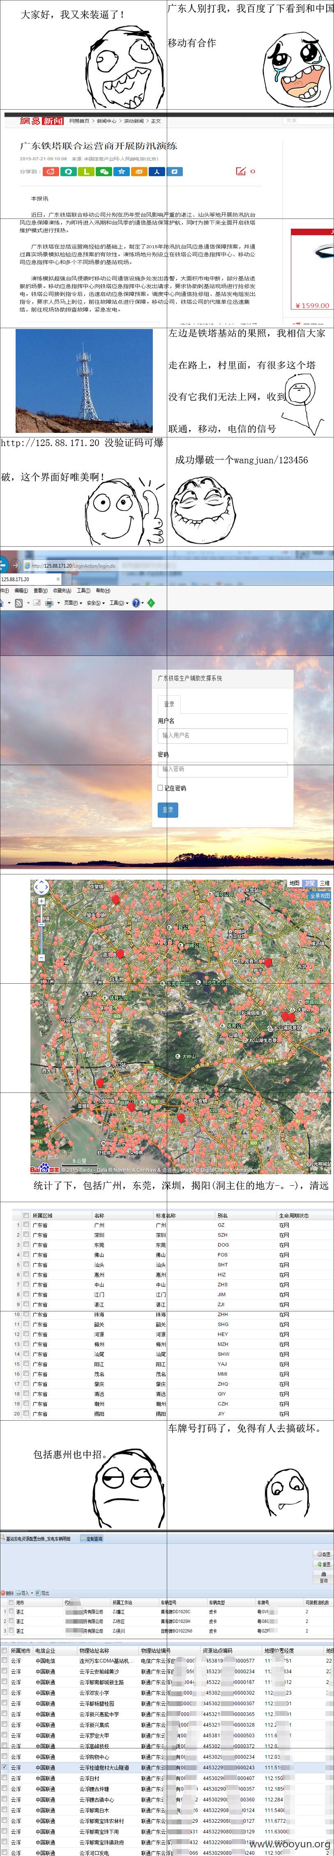Image resolution: width=334 pixels, height=1856 pixels.
Task: Open browser menu 收藏夹(A)
Action: click(x=62, y=591)
